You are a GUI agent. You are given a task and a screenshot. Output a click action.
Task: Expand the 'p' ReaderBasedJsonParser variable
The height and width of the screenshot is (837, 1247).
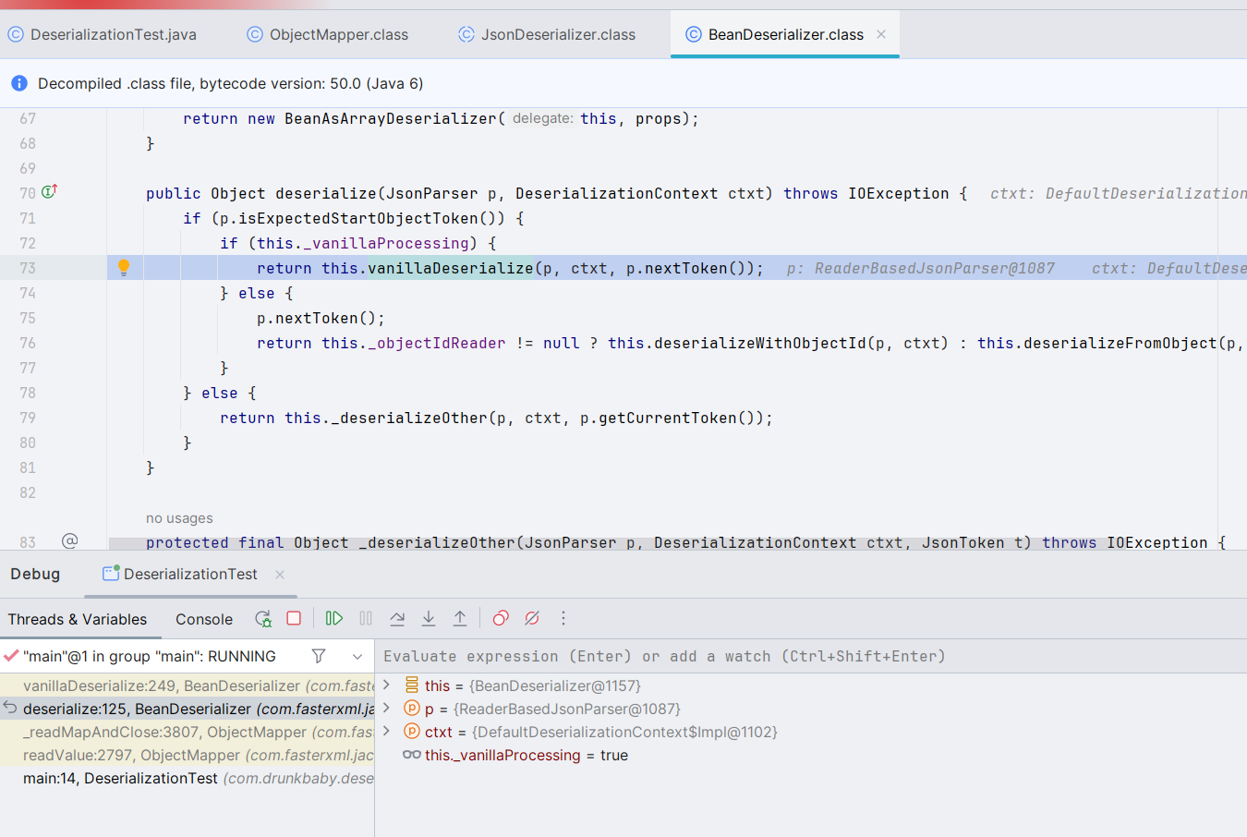click(387, 709)
